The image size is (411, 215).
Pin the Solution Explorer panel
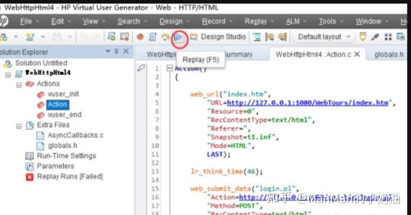[116, 51]
